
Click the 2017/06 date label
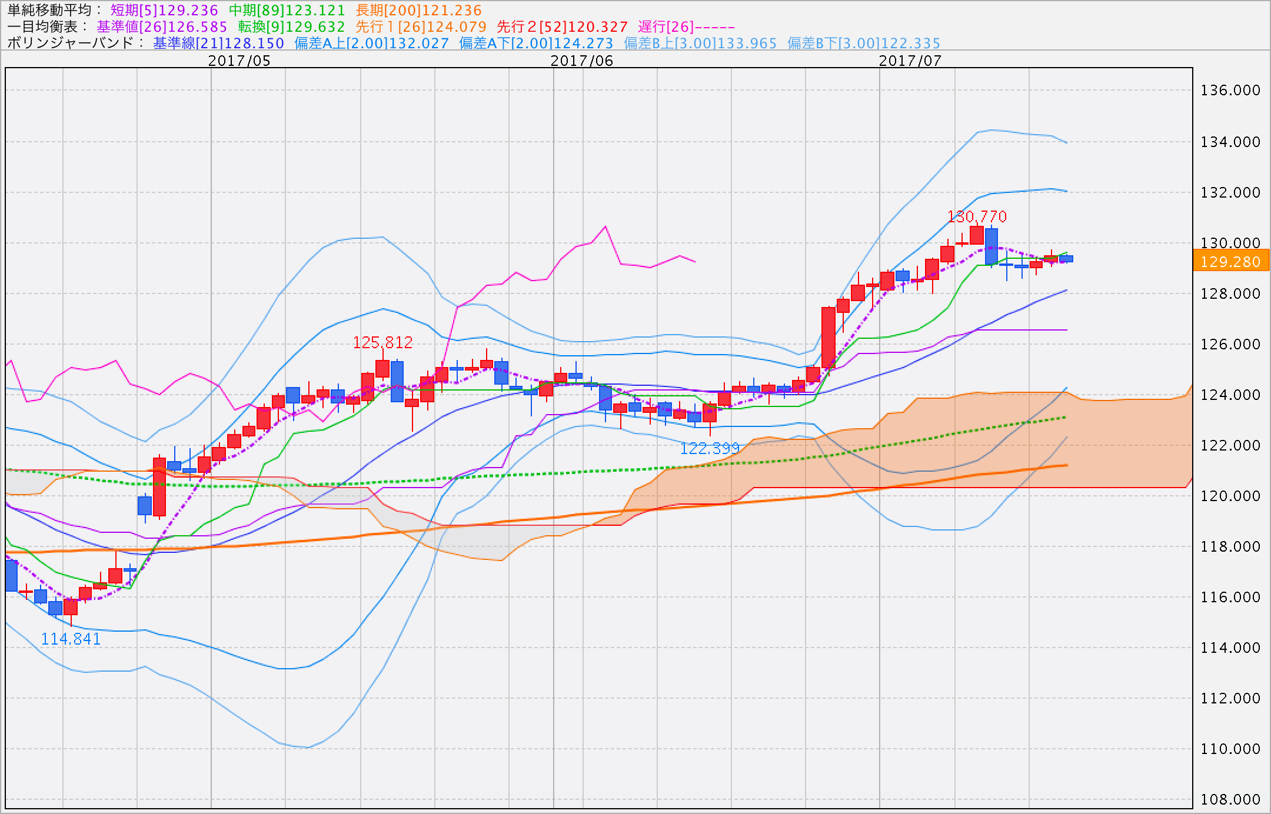(582, 61)
